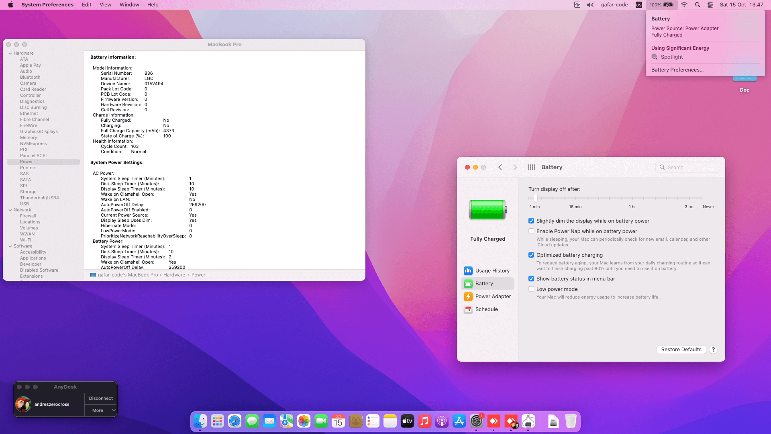Click the Turn display off slider
The width and height of the screenshot is (771, 434).
535,198
